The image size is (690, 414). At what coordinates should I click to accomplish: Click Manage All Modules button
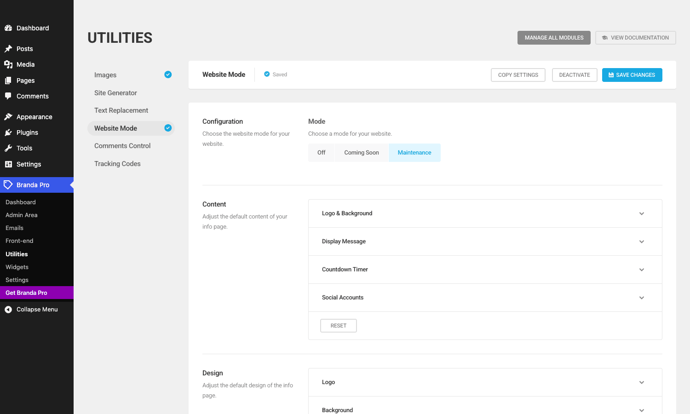[x=554, y=38]
